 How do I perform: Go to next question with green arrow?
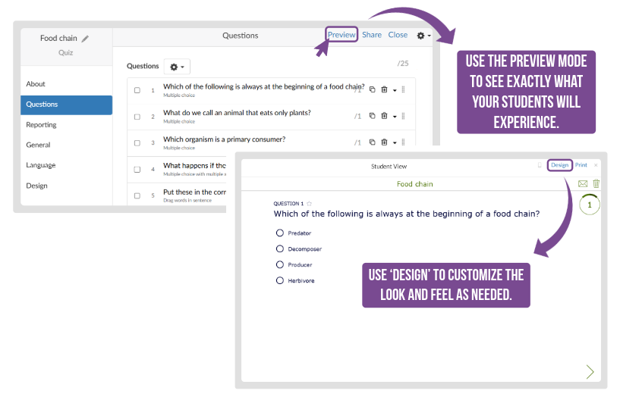[x=590, y=371]
